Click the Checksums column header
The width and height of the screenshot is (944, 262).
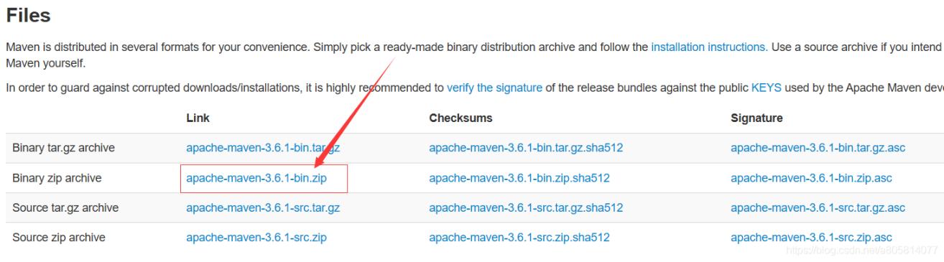tap(461, 118)
